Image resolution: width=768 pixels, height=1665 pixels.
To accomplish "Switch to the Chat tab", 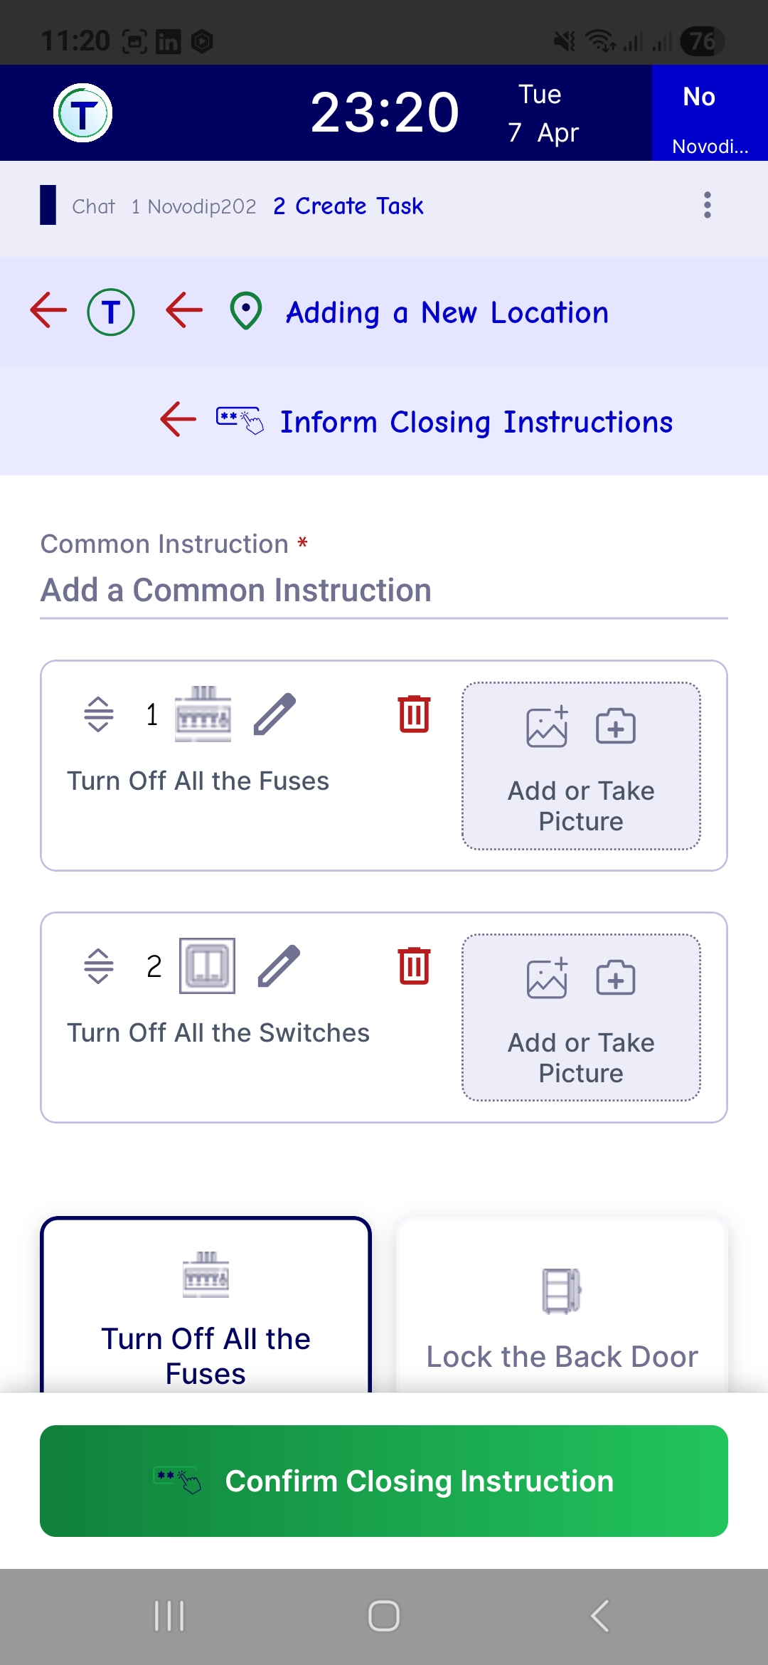I will pos(93,206).
